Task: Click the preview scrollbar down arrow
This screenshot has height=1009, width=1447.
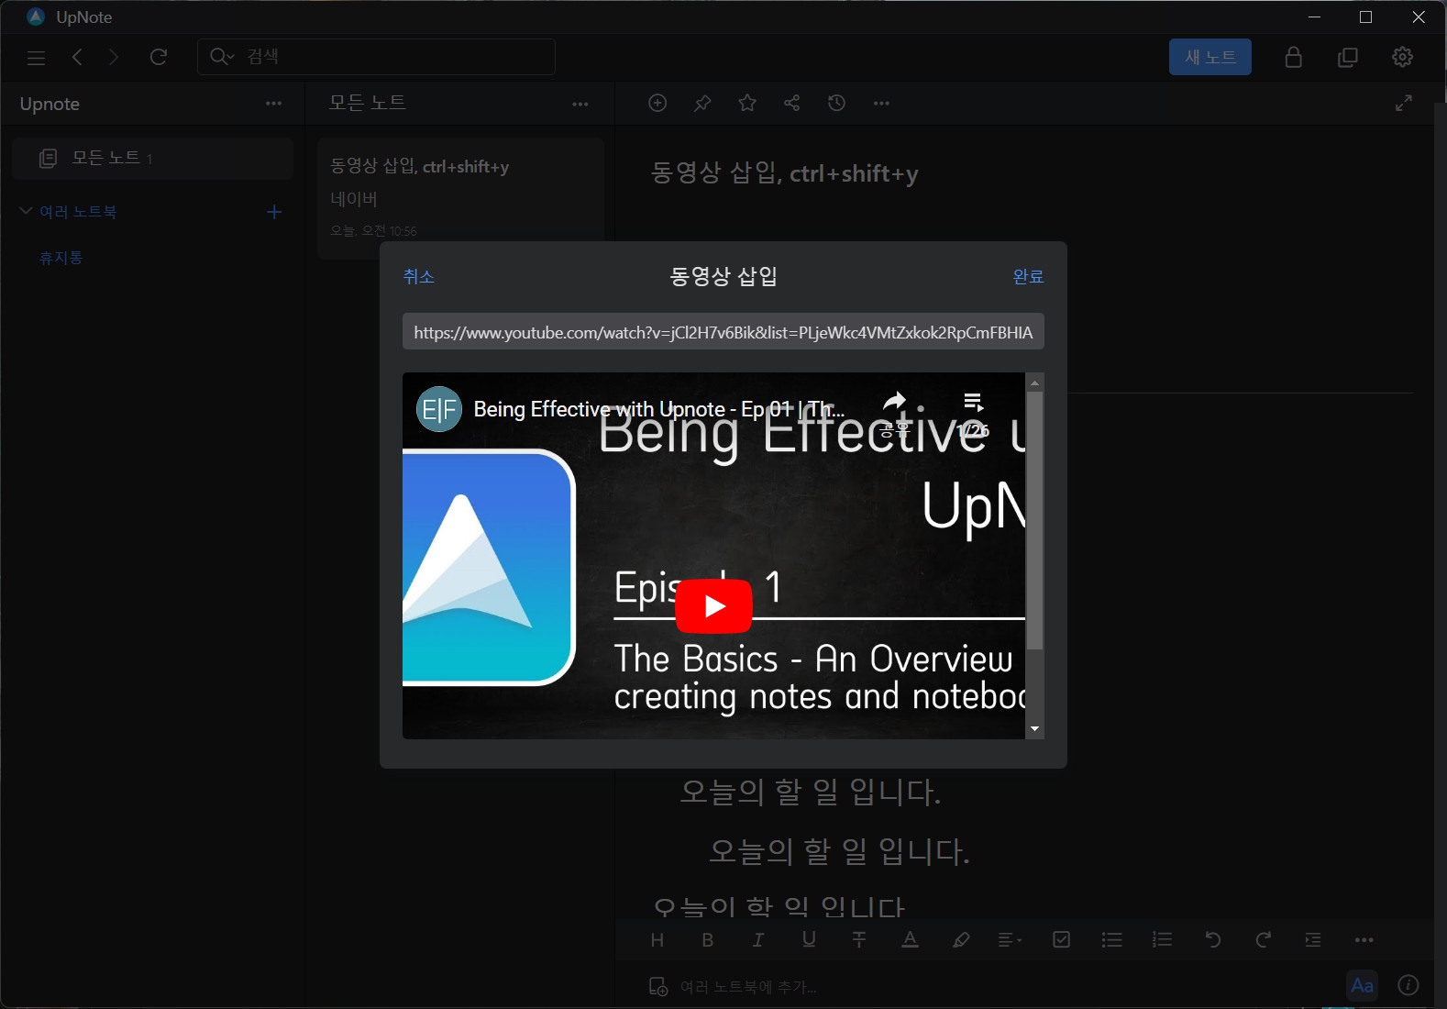Action: click(1034, 730)
